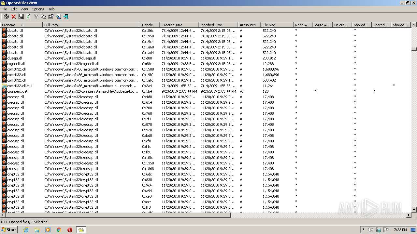Select crypt32.dll row with handle 0x6dc
Image resolution: width=417 pixels, height=234 pixels.
tap(205, 174)
